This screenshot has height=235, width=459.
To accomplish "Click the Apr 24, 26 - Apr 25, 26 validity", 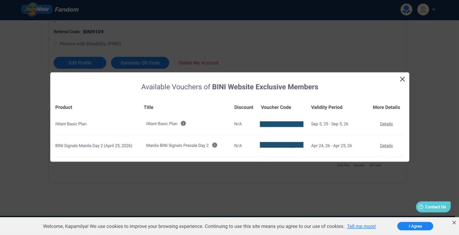I will click(x=332, y=146).
